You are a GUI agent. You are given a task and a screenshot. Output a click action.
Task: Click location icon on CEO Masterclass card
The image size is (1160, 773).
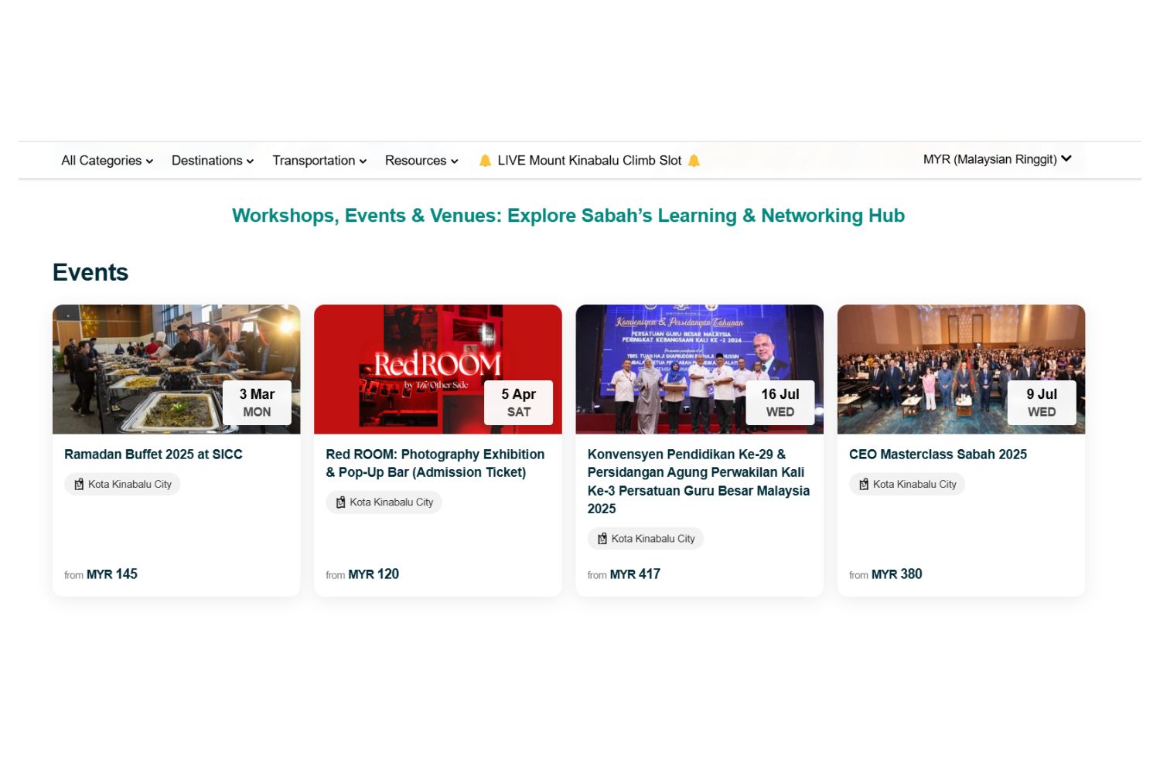864,485
